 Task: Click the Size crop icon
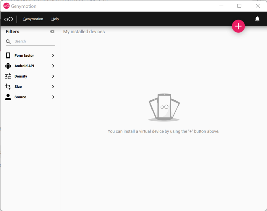tap(8, 86)
